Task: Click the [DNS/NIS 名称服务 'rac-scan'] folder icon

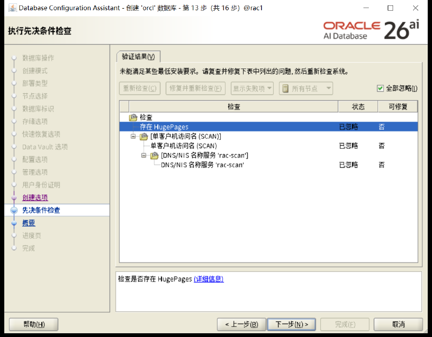Action: point(154,156)
